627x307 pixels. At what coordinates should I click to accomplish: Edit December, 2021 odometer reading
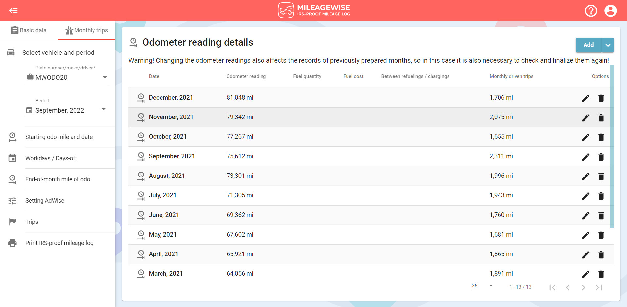click(585, 98)
